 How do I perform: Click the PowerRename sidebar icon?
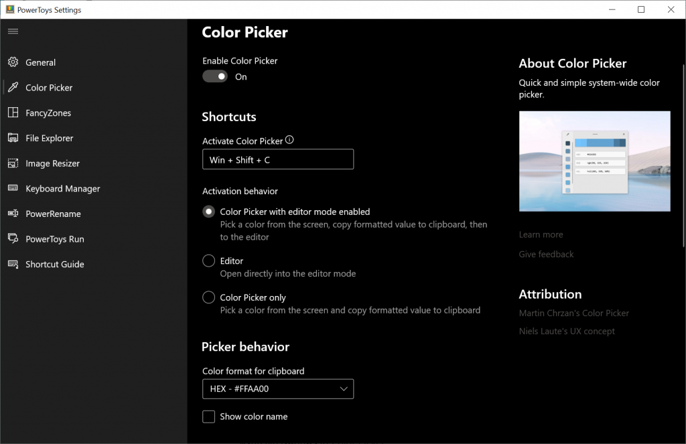pyautogui.click(x=13, y=214)
